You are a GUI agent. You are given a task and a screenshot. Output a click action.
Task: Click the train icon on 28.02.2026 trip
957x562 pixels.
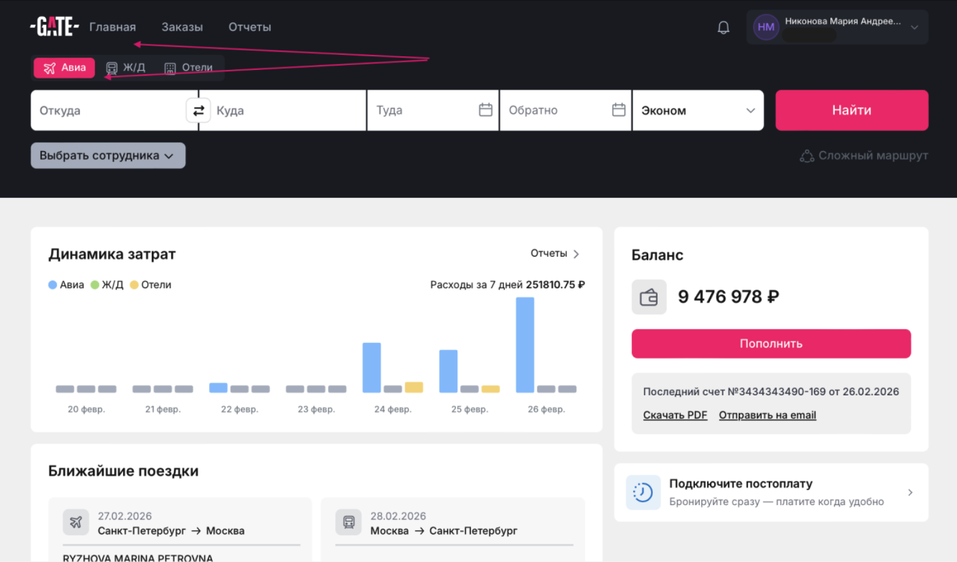[x=348, y=522]
